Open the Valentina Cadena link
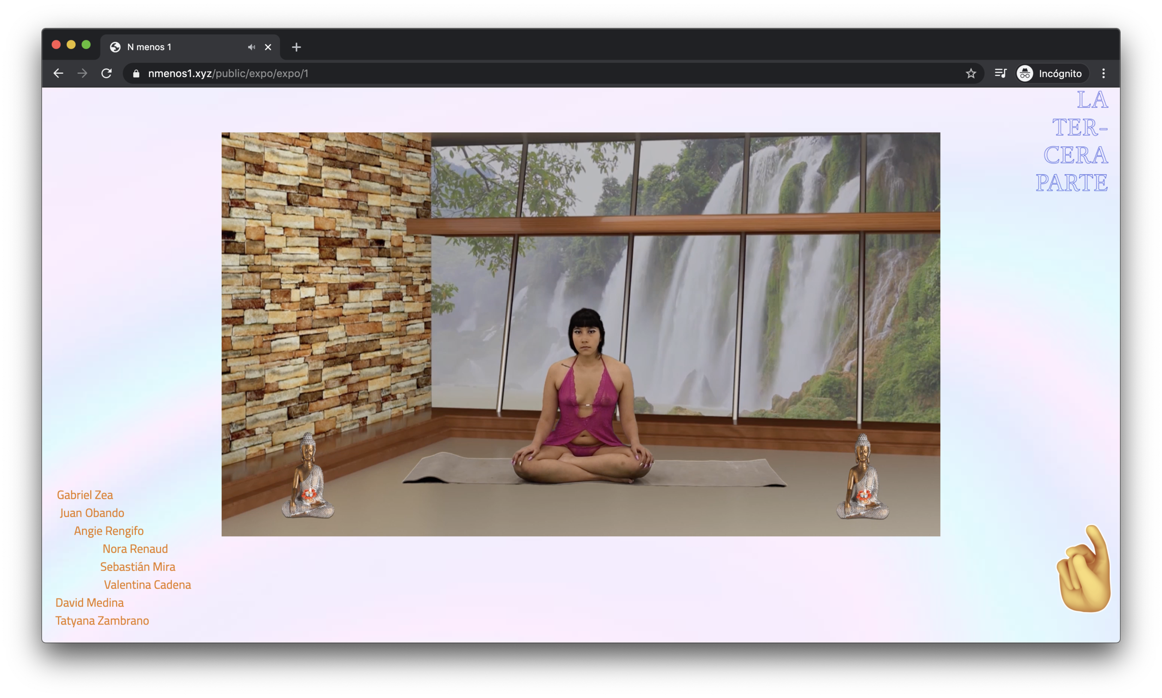 click(x=147, y=584)
